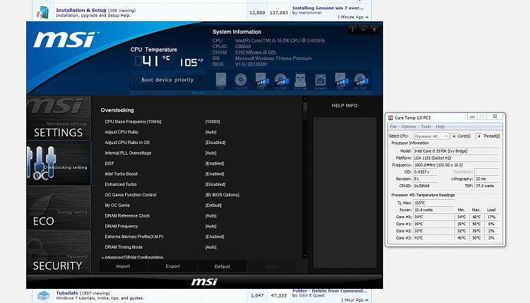Go to last post arrow beside 1 Hour Ago

pyautogui.click(x=367, y=300)
